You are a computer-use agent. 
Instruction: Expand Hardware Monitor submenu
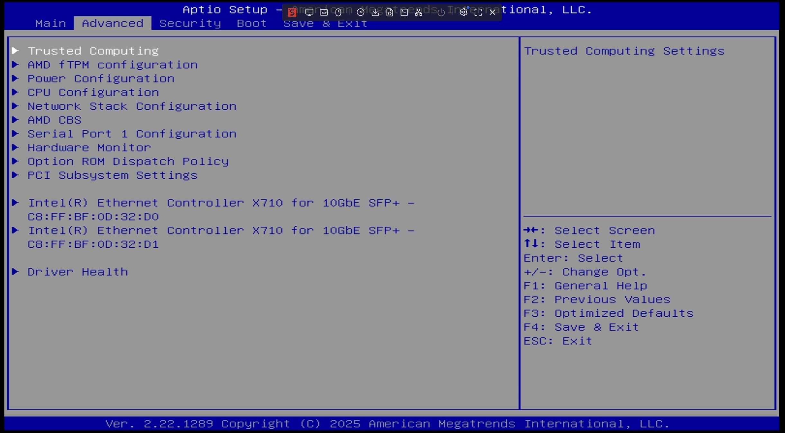pos(89,148)
